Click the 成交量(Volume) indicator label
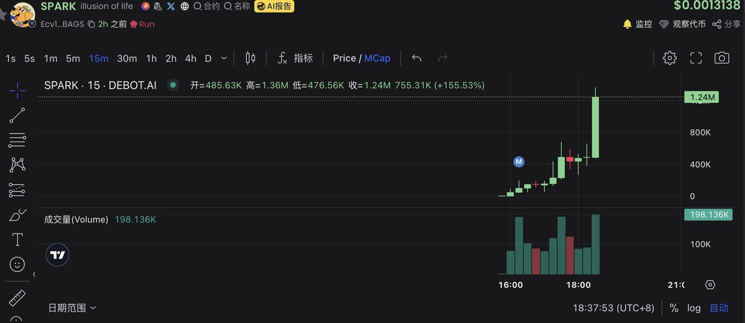Image resolution: width=745 pixels, height=323 pixels. (x=76, y=219)
